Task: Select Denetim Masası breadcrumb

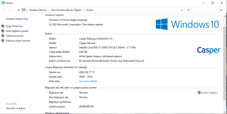Action: tap(38, 10)
